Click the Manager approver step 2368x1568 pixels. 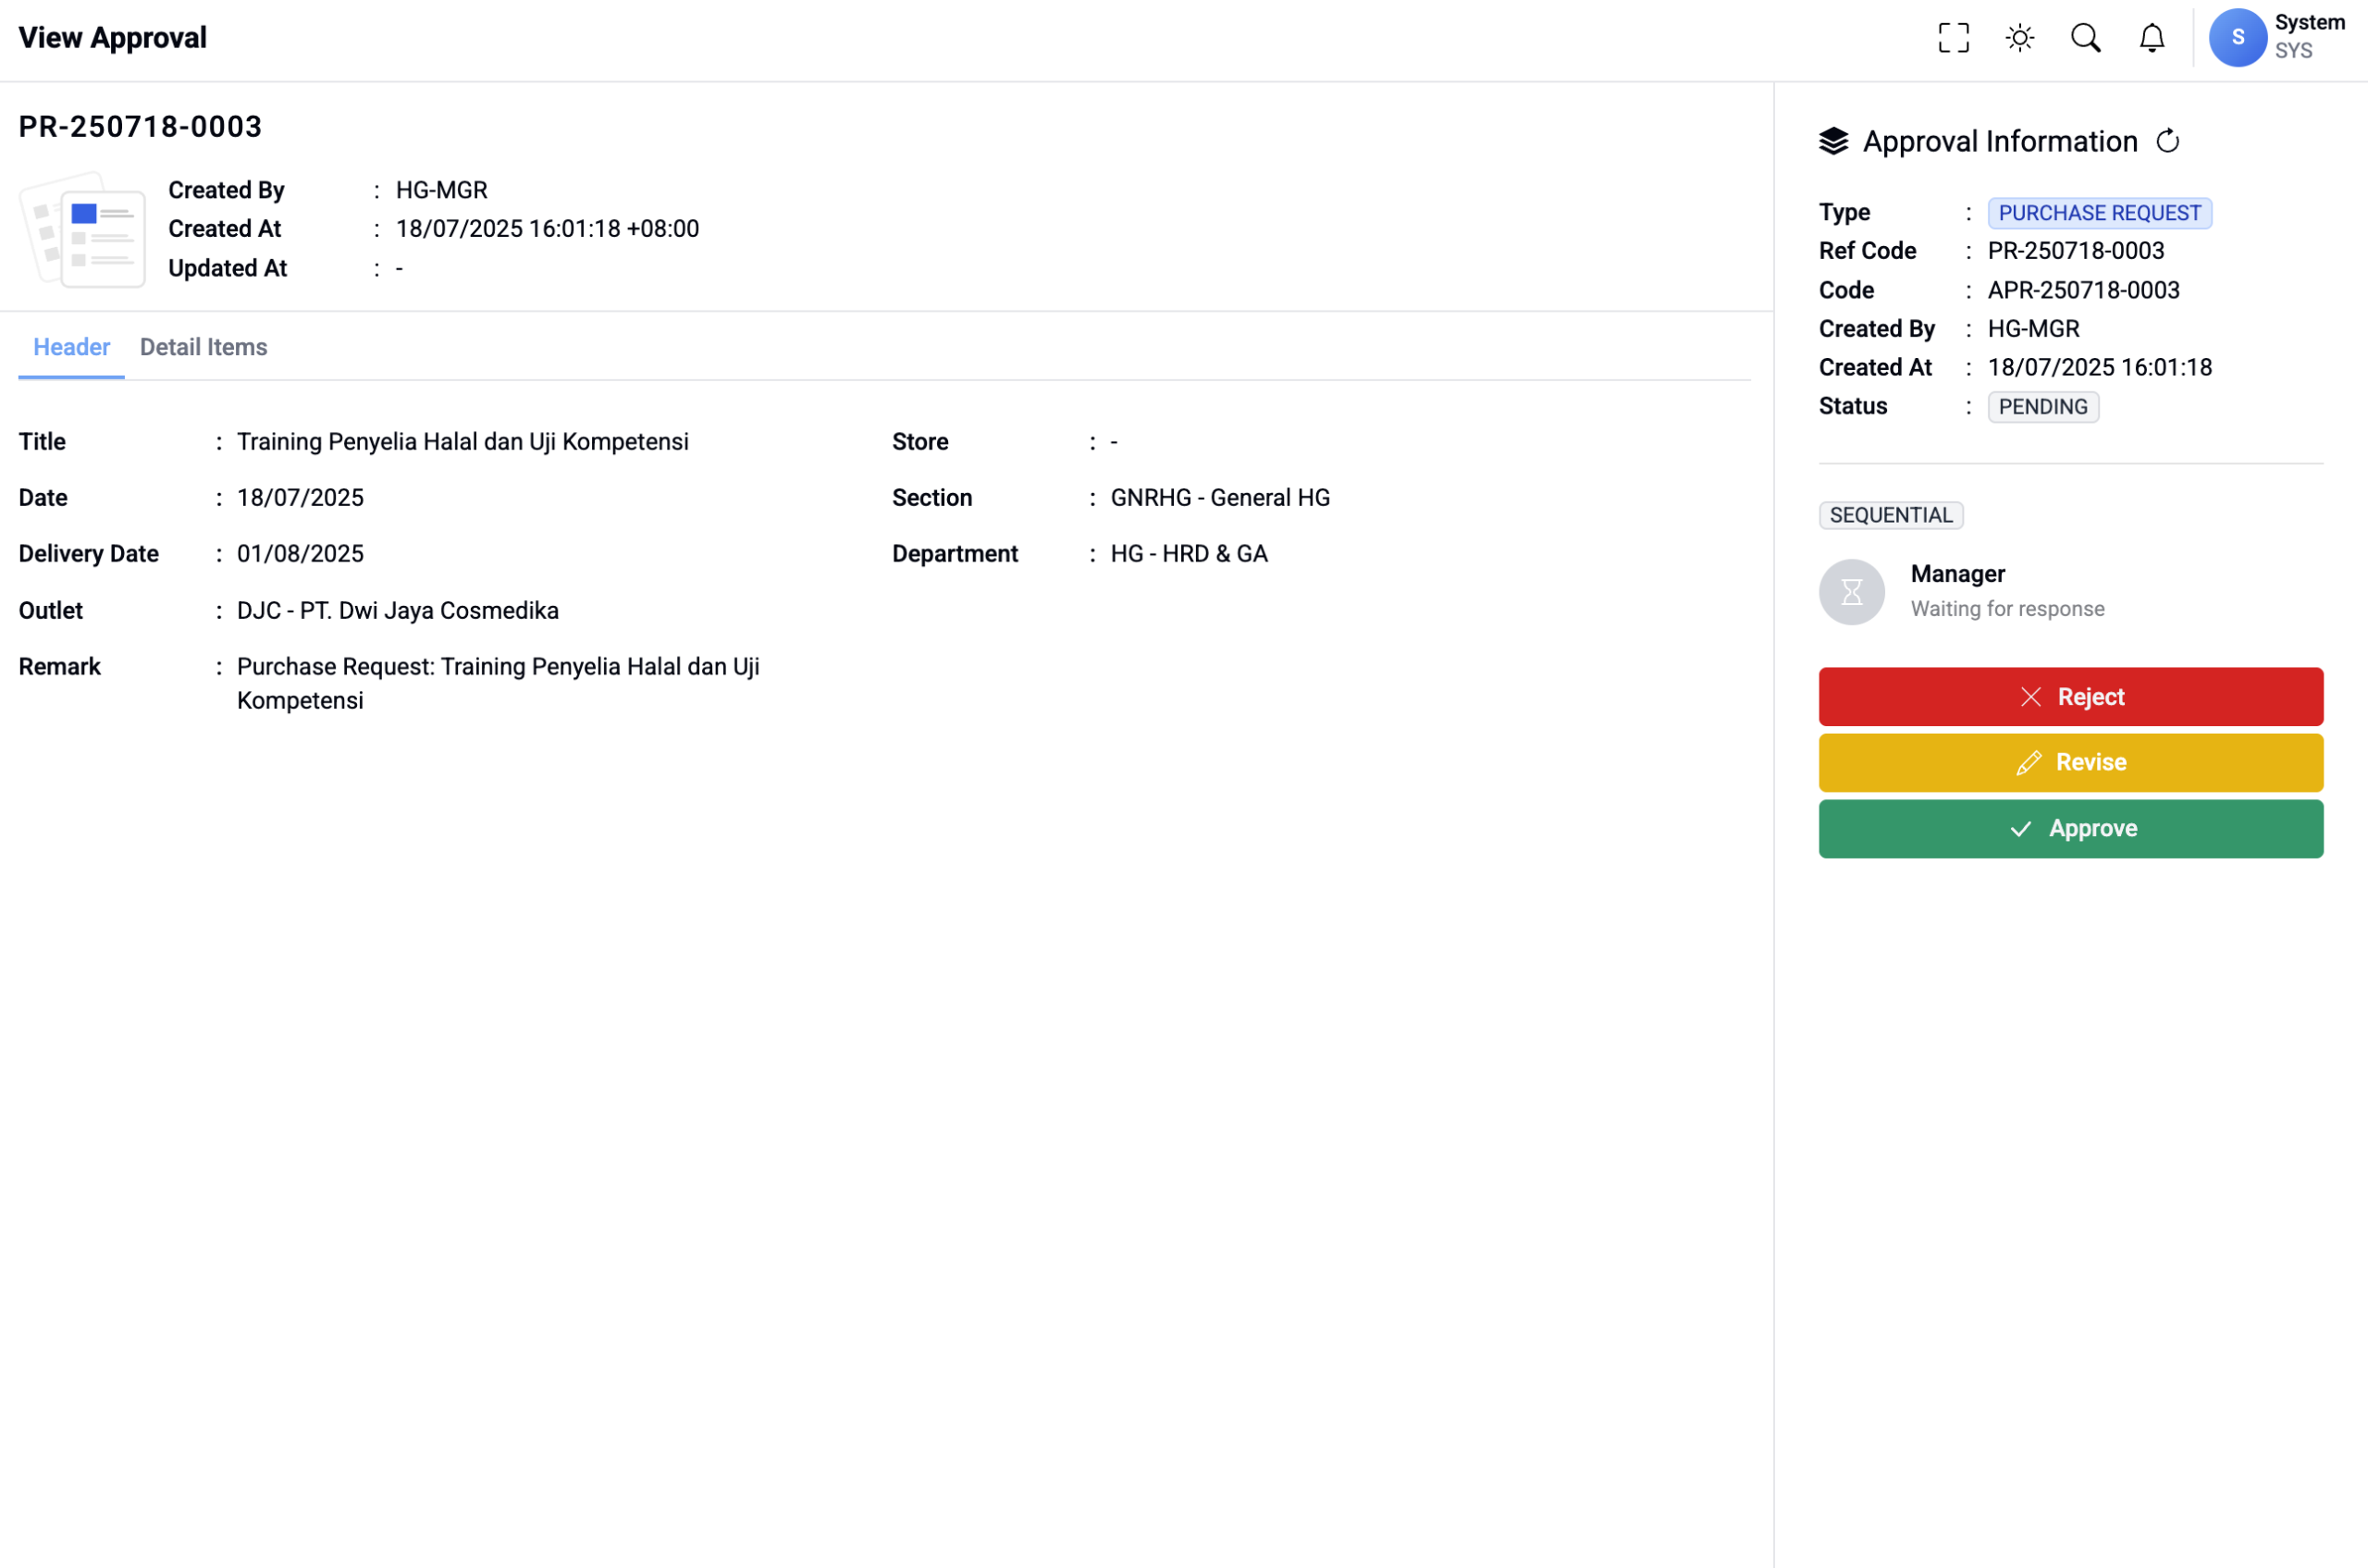(1957, 574)
